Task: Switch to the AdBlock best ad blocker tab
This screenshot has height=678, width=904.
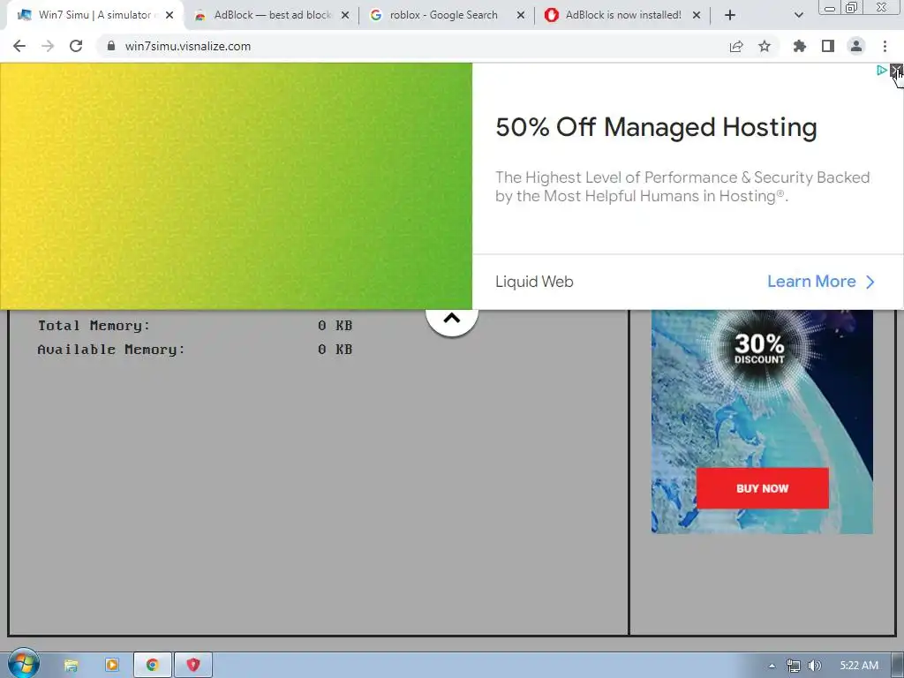Action: click(x=273, y=16)
